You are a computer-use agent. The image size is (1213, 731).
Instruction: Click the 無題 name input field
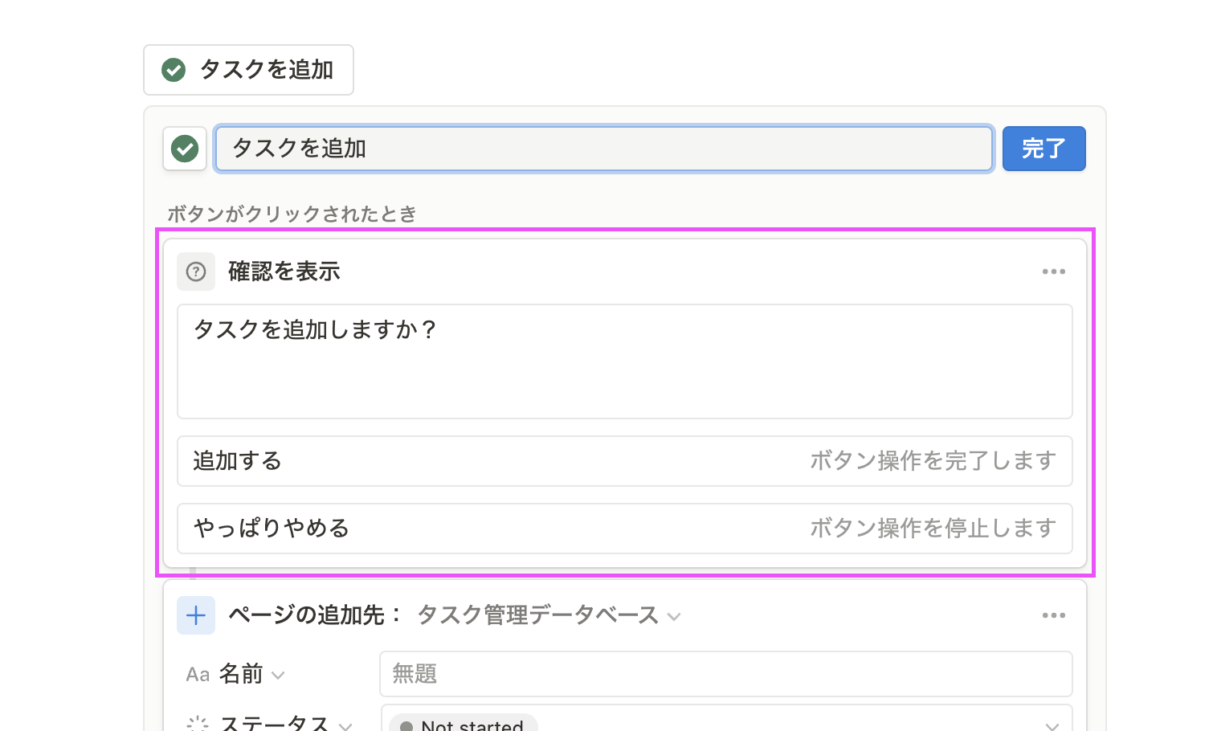pos(726,674)
